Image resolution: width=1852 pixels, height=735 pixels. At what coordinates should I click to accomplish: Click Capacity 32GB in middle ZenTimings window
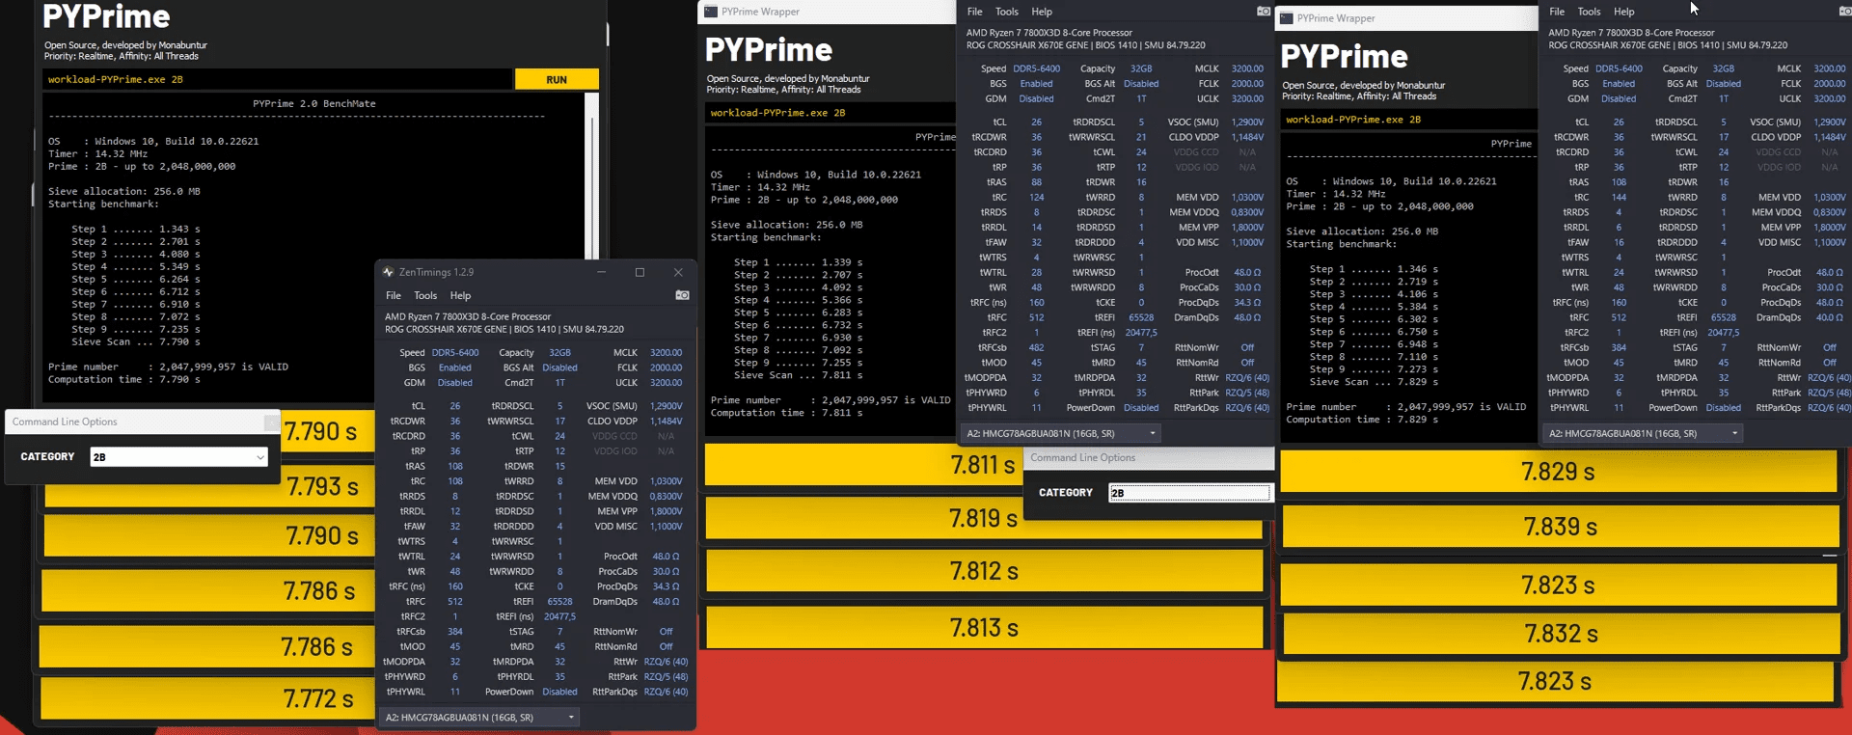pyautogui.click(x=1141, y=68)
